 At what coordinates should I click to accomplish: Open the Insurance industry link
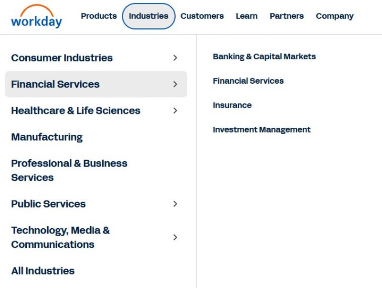click(232, 105)
